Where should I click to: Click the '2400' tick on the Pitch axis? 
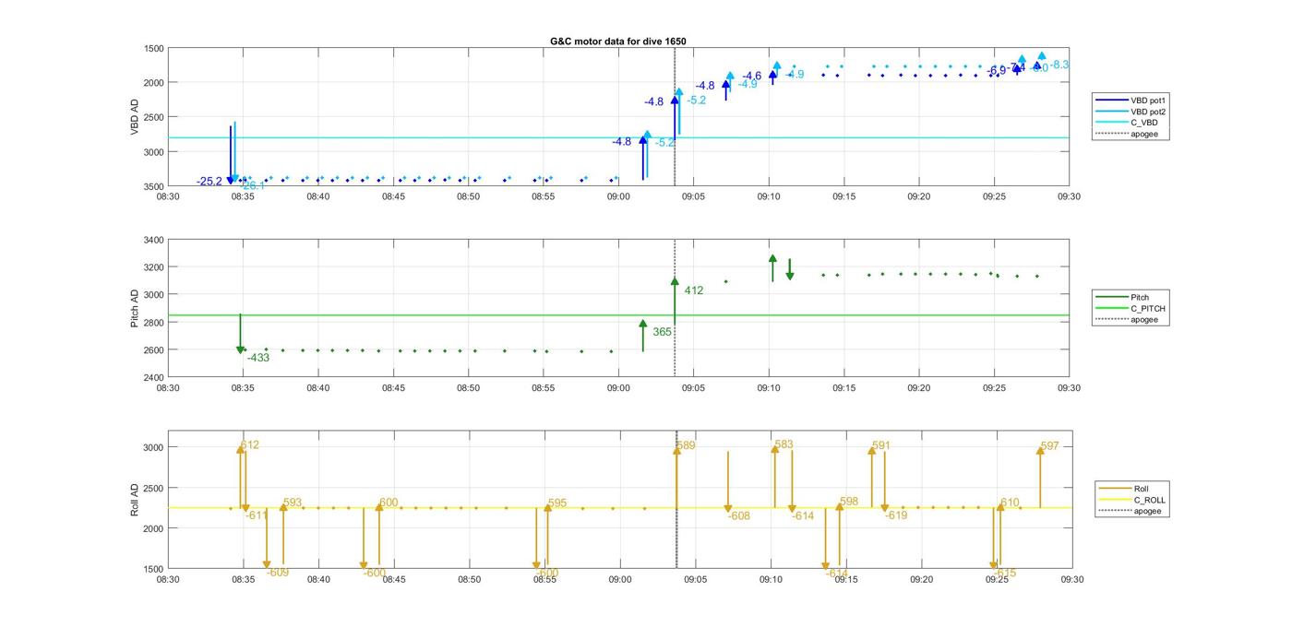pyautogui.click(x=154, y=378)
